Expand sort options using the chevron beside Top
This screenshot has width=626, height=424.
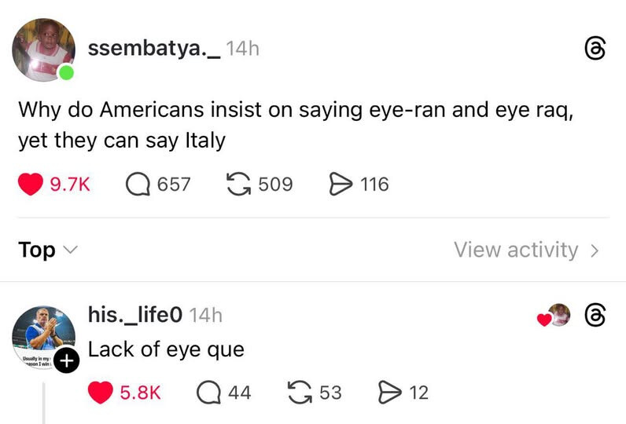(70, 250)
